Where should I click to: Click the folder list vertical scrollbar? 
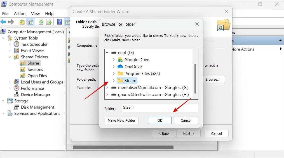[x=195, y=78]
